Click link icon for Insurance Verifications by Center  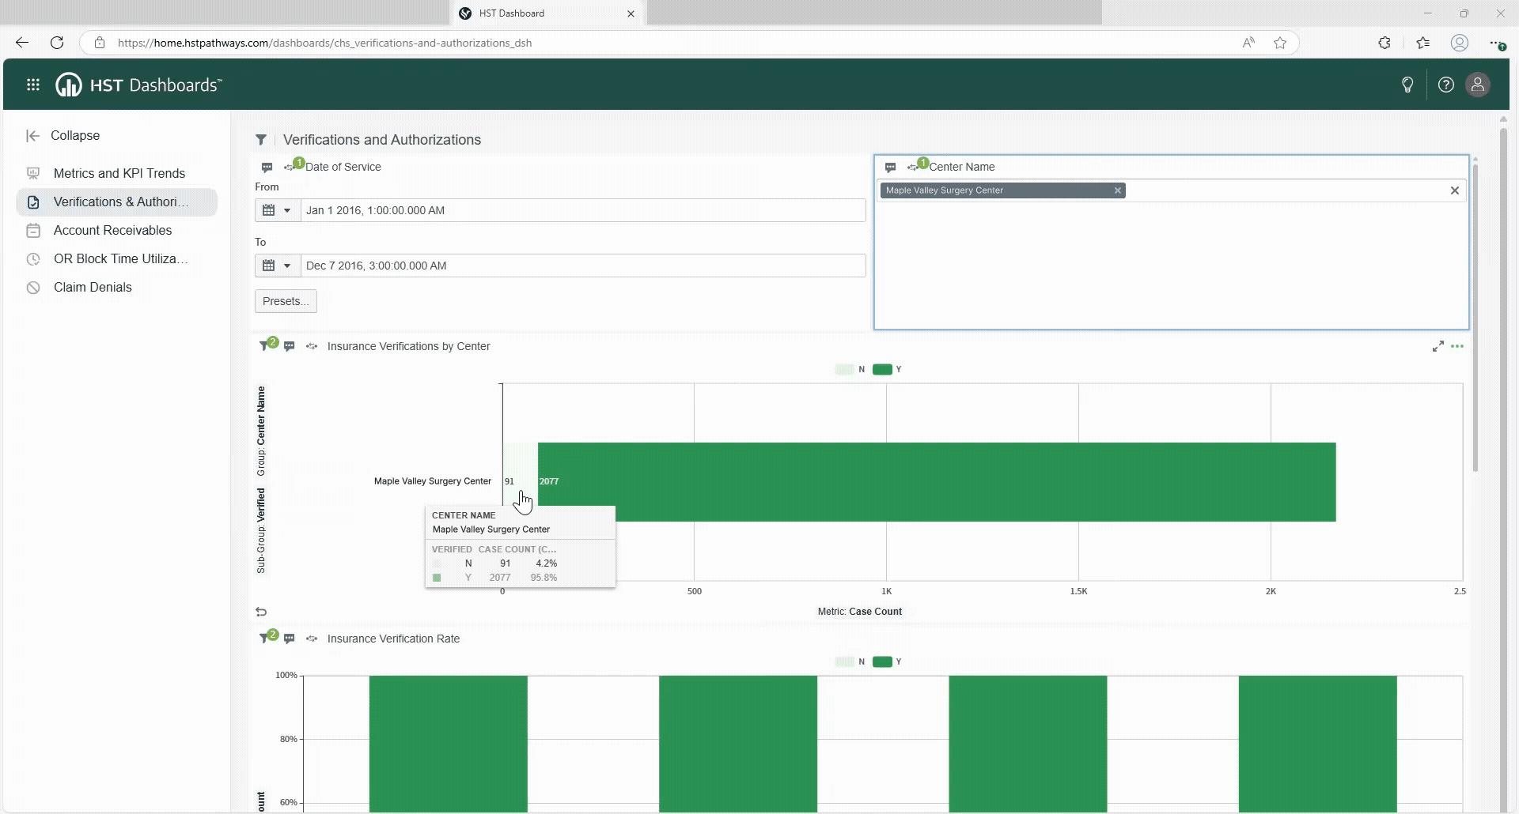[312, 346]
